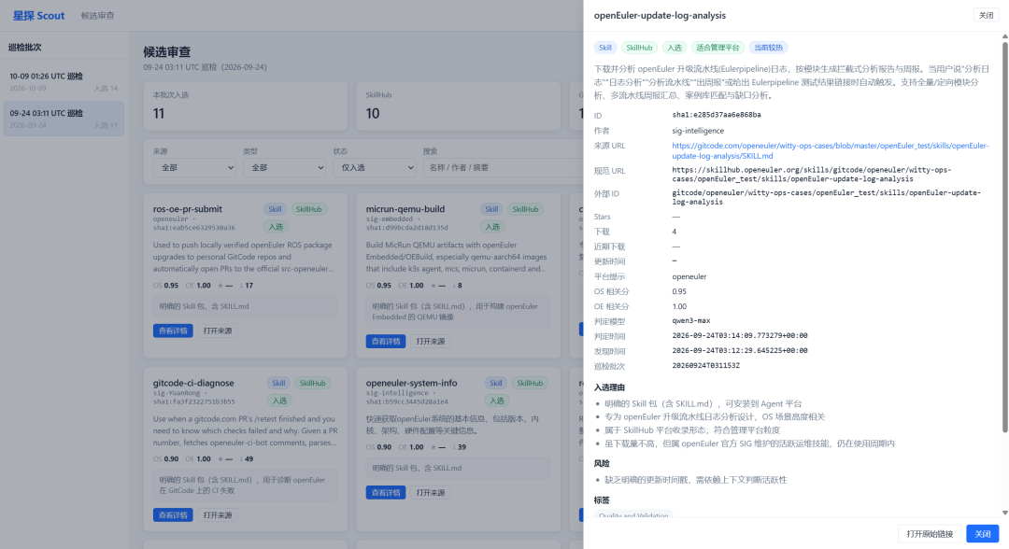Click 查看详情 on micrun-qemu-build card
Image resolution: width=1009 pixels, height=549 pixels.
click(386, 342)
